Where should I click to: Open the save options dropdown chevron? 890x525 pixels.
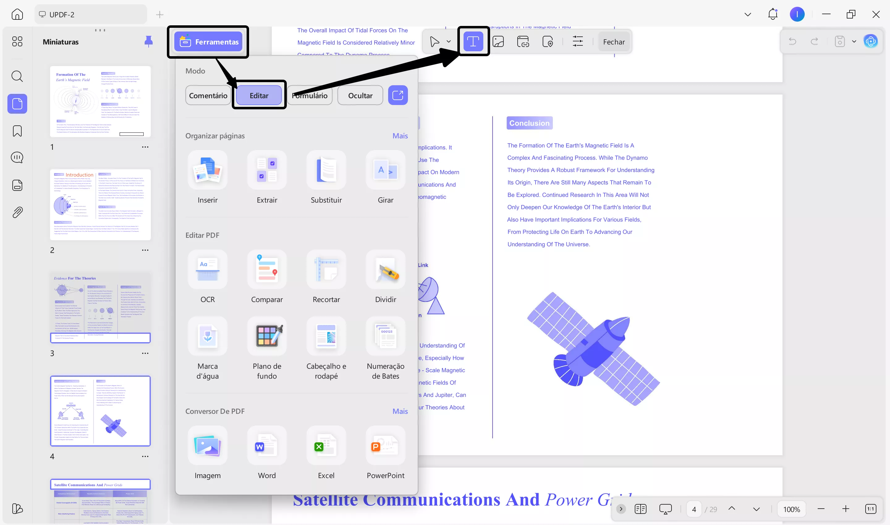pyautogui.click(x=854, y=41)
